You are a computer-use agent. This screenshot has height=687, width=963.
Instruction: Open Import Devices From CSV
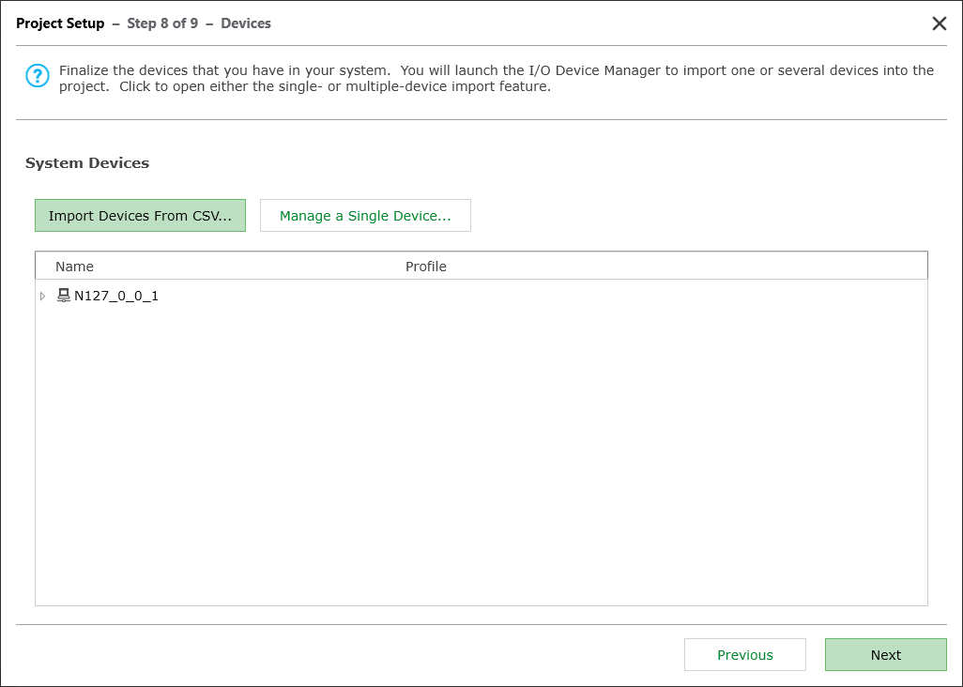tap(140, 216)
